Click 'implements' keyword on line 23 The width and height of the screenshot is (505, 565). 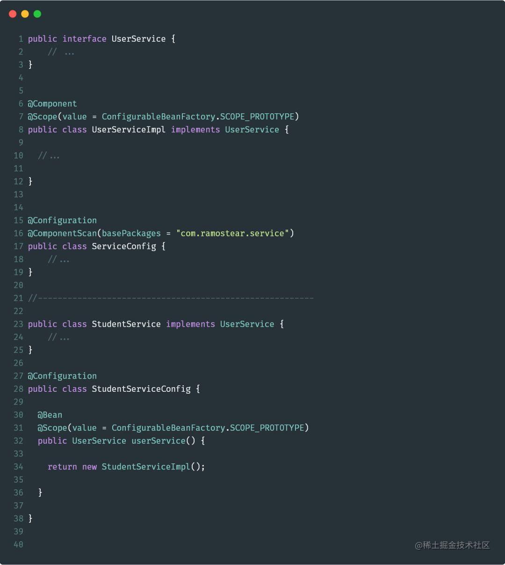pos(190,324)
